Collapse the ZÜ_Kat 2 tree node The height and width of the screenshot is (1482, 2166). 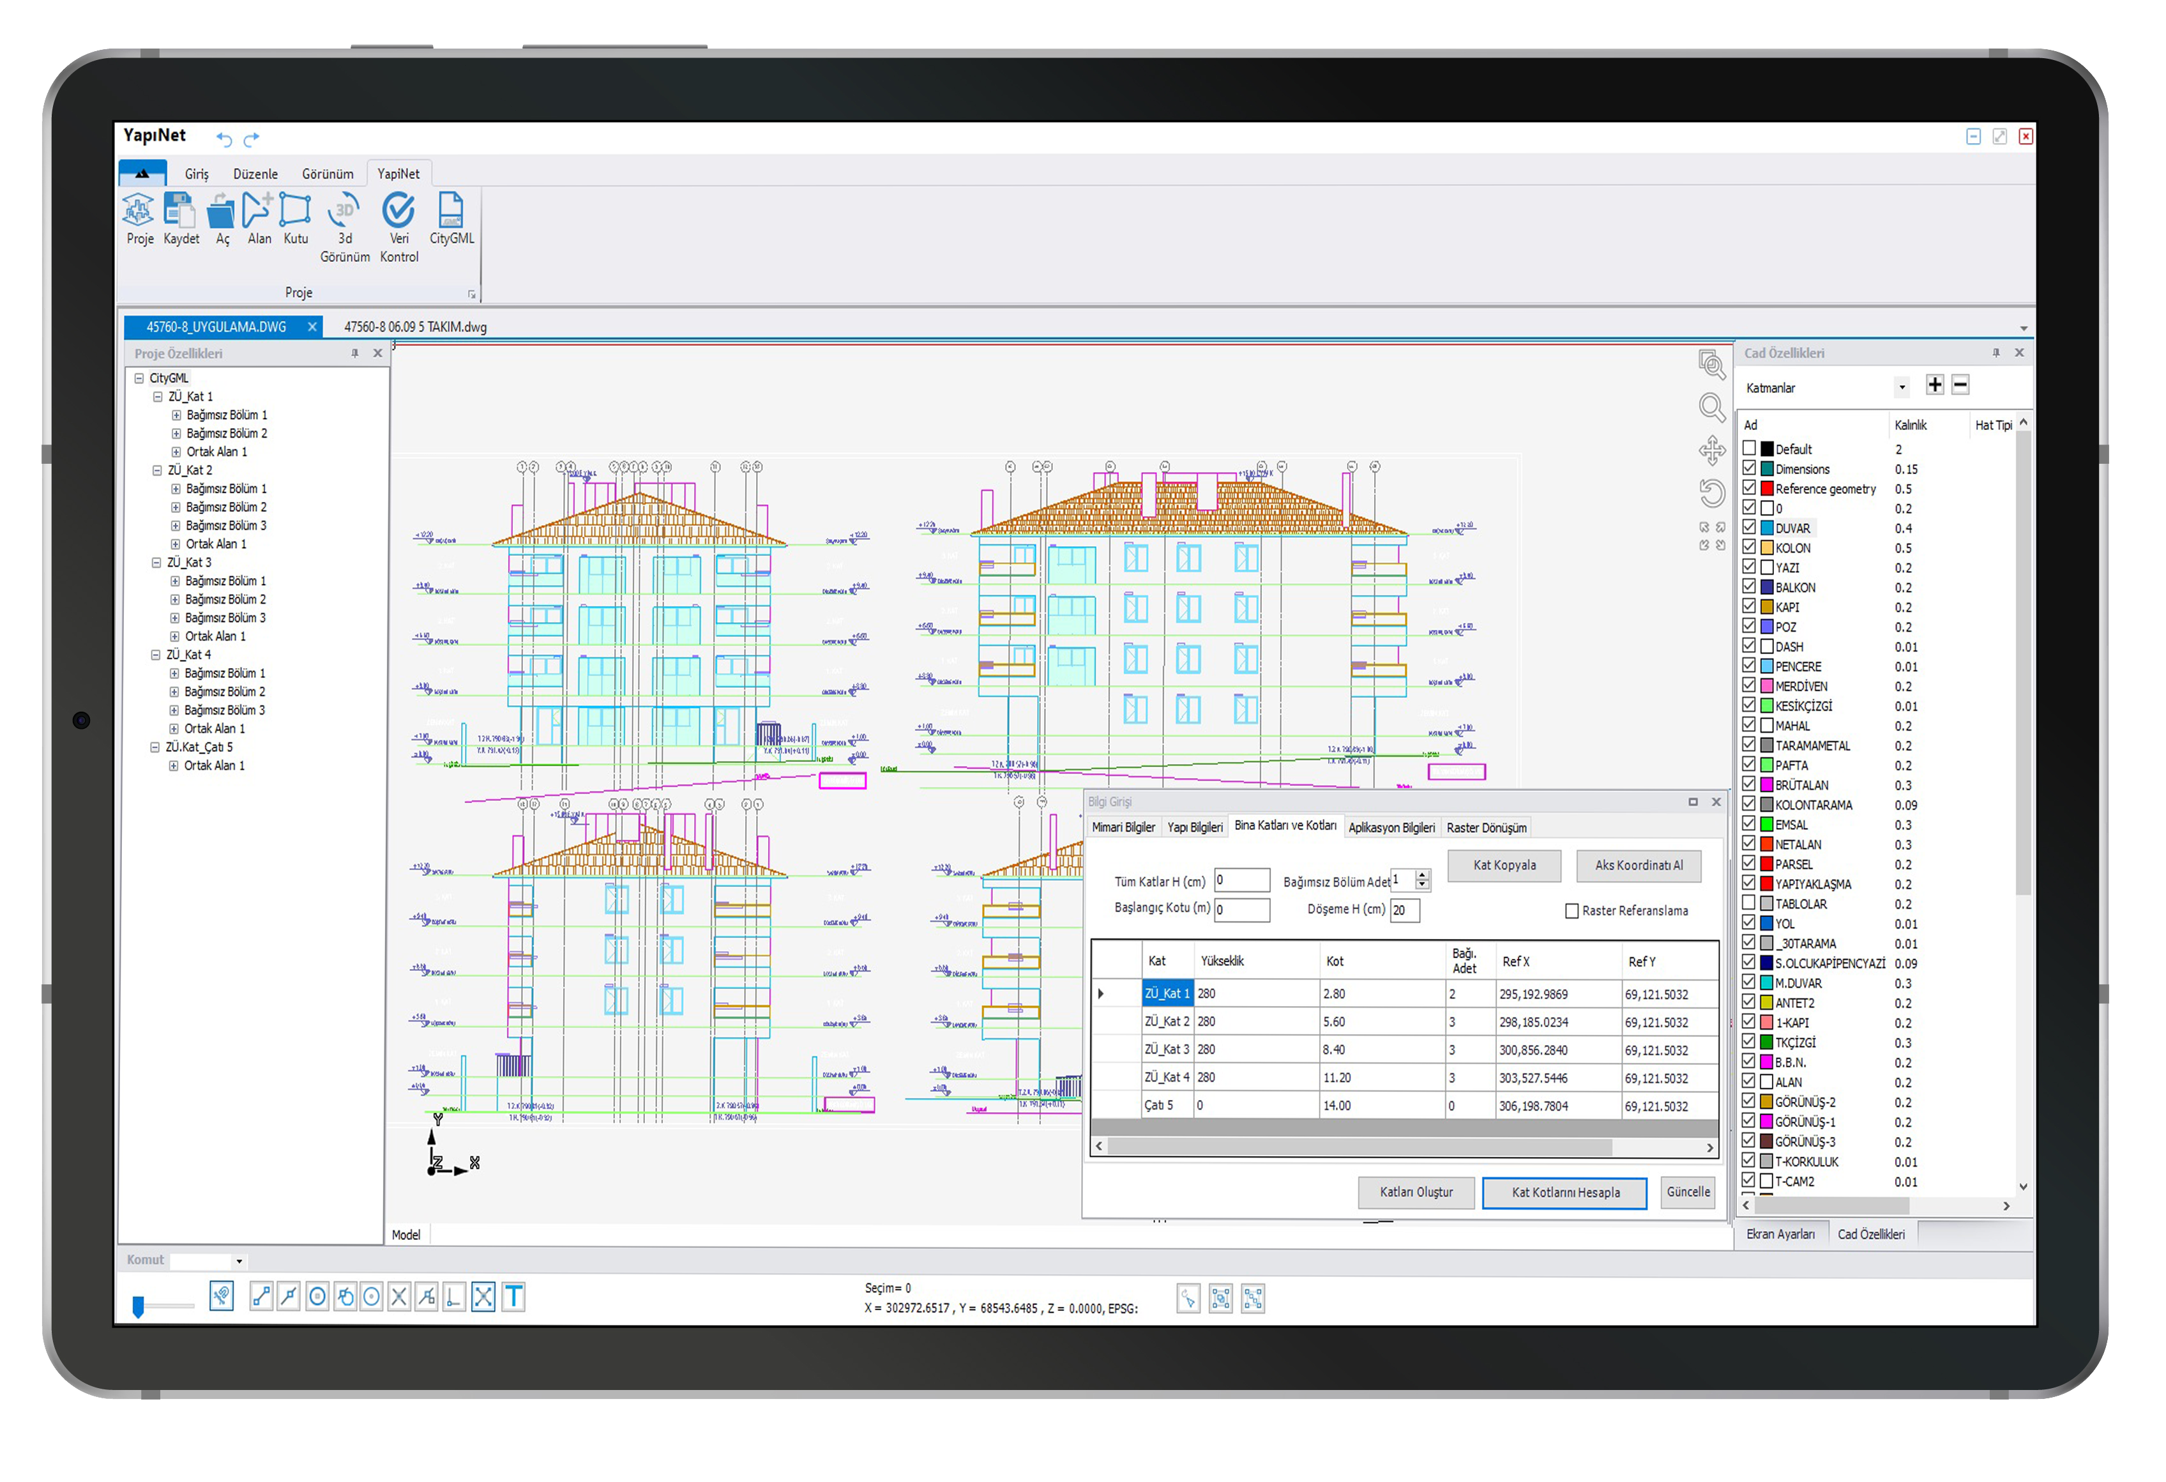[x=156, y=471]
